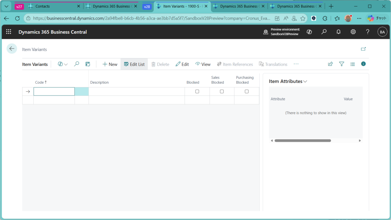Screen dimensions: 391x220
Task: Click the Edit List action
Action: click(x=134, y=64)
